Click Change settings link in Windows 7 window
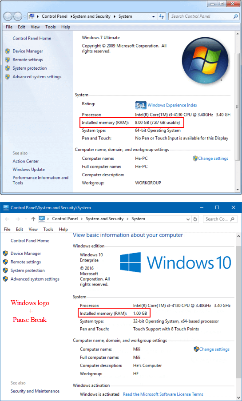The width and height of the screenshot is (242, 401). [x=213, y=158]
